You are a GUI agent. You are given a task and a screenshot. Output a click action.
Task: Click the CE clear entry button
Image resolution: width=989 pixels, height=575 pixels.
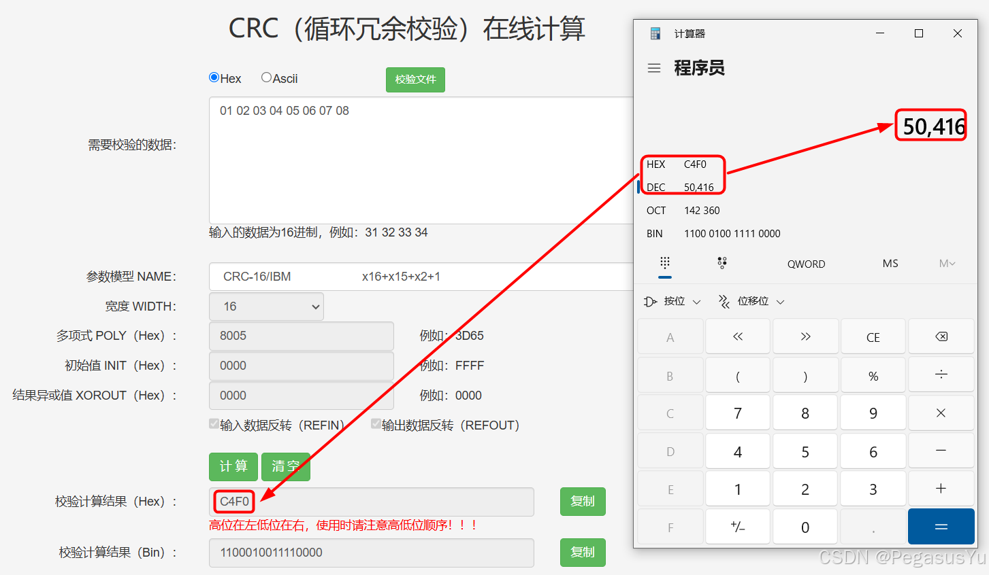tap(873, 336)
